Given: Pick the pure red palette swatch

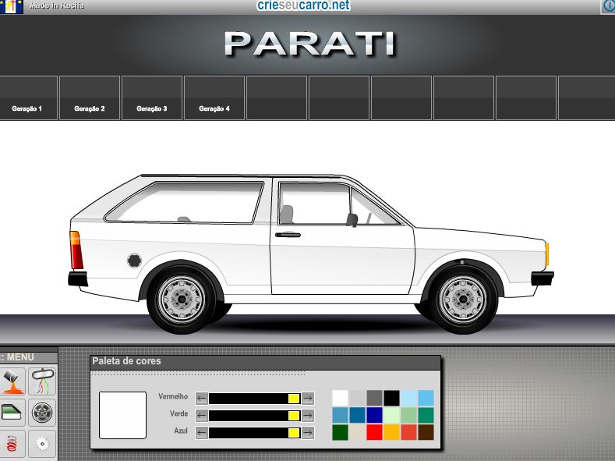Looking at the screenshot, I should [x=375, y=432].
